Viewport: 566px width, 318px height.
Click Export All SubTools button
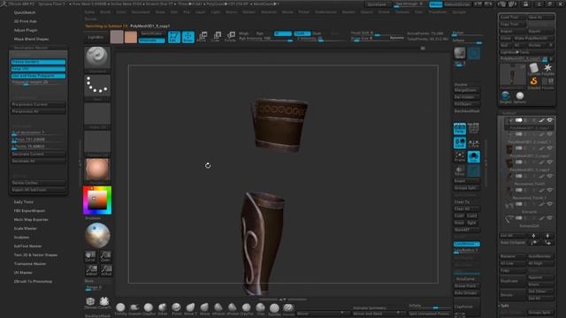[38, 190]
